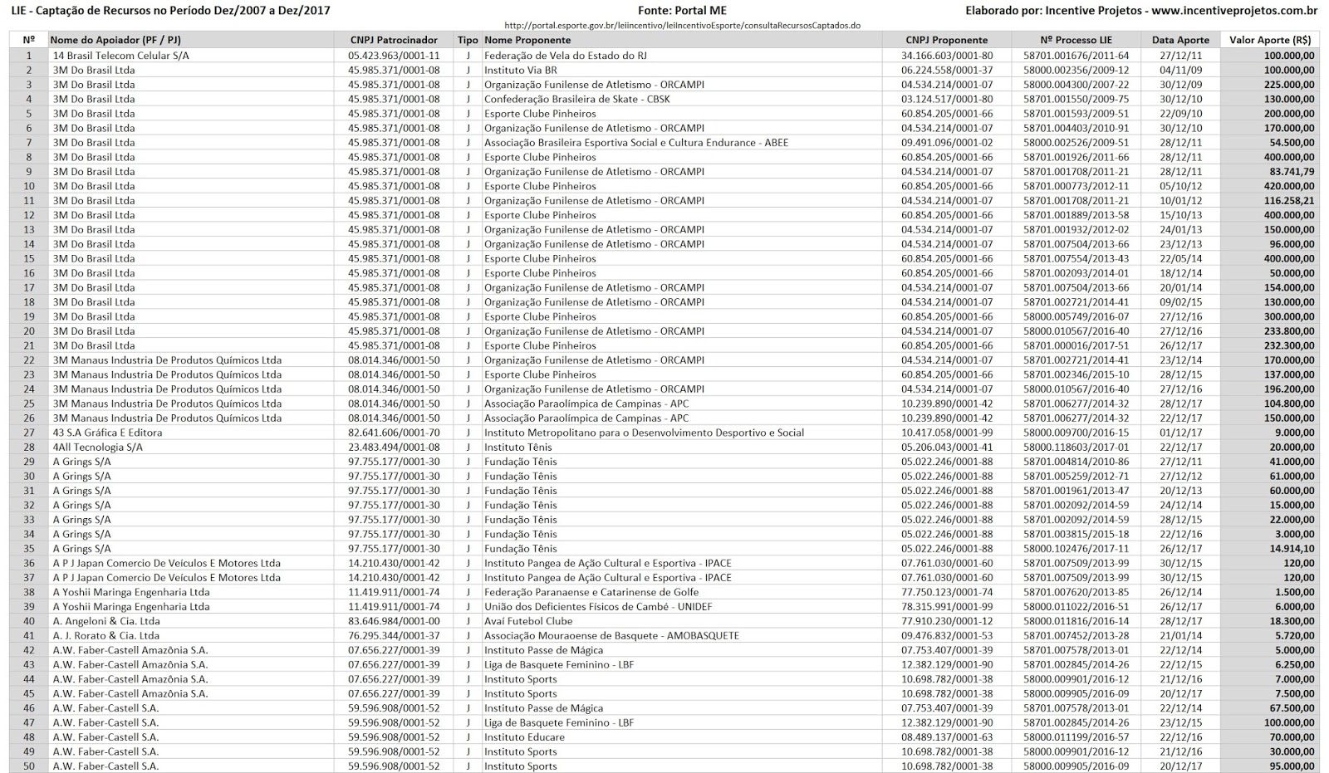The image size is (1329, 773).
Task: Select CNPJ 34.166.603/0001-80
Action: tap(947, 56)
